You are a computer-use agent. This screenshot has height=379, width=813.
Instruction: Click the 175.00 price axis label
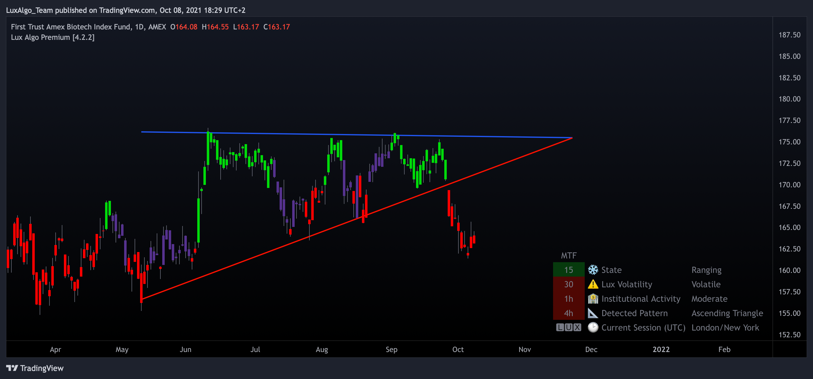coord(789,142)
